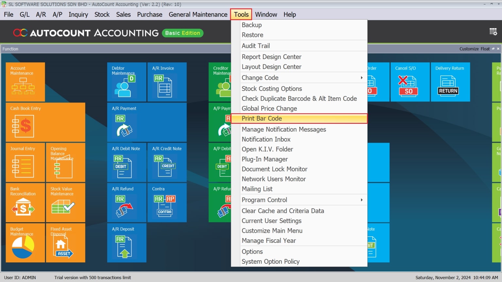
Task: Open A/R Deposit
Action: [126, 243]
